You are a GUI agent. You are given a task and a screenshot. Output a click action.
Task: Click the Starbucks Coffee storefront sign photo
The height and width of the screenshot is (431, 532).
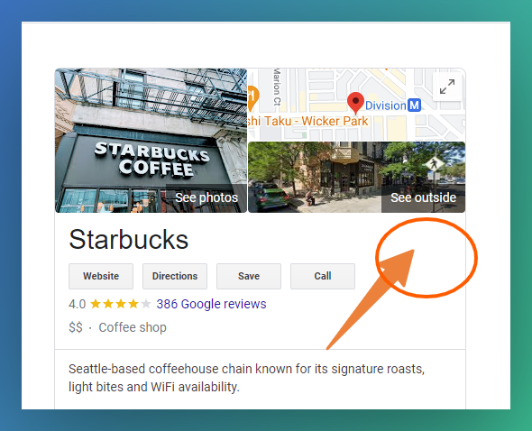click(x=151, y=141)
